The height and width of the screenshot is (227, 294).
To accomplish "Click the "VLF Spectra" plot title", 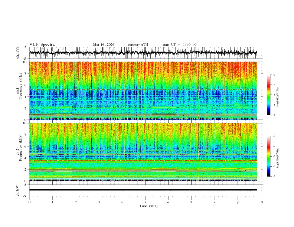I will [42, 45].
